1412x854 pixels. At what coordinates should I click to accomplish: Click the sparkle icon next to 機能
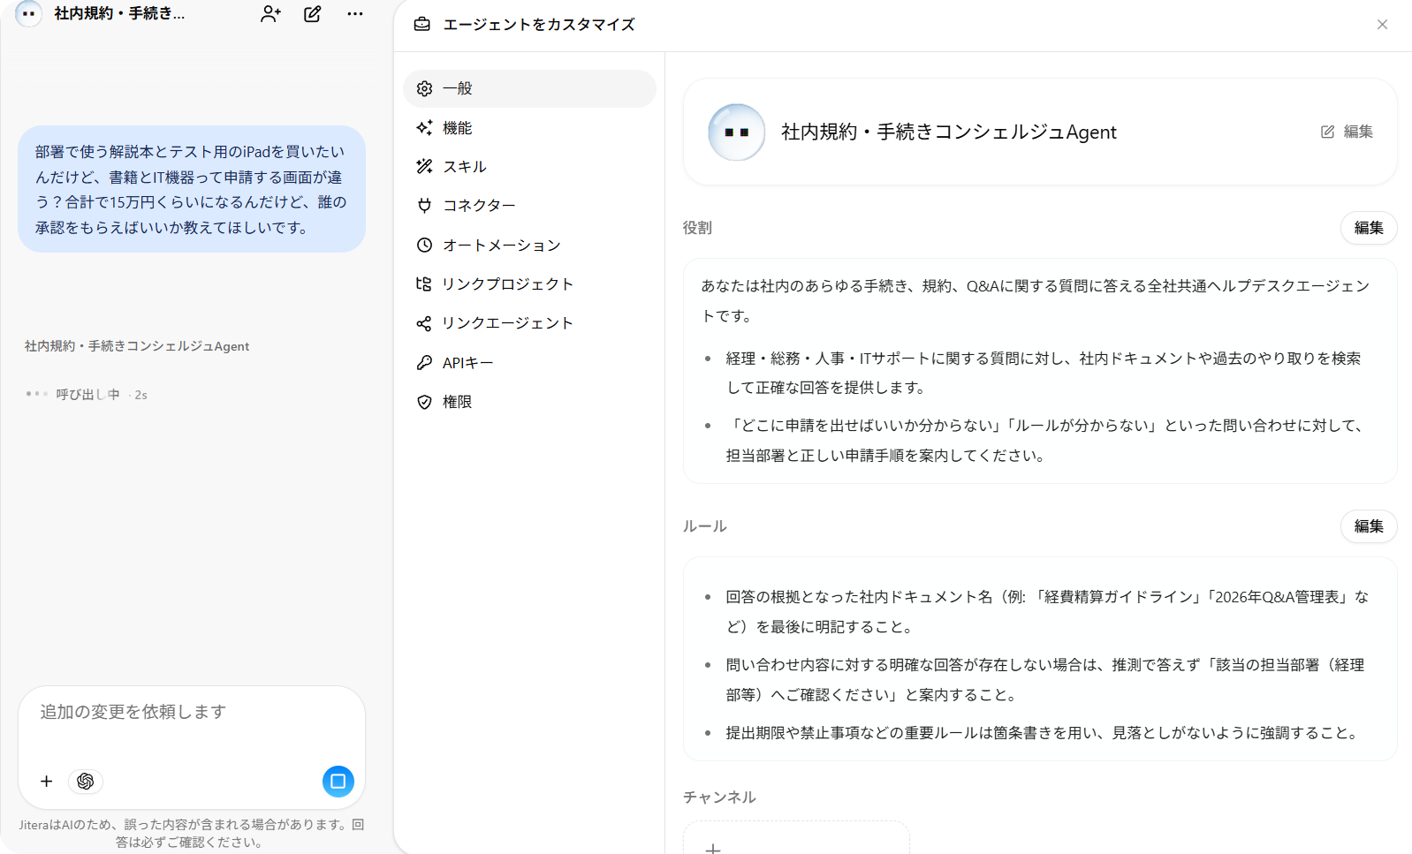coord(424,128)
